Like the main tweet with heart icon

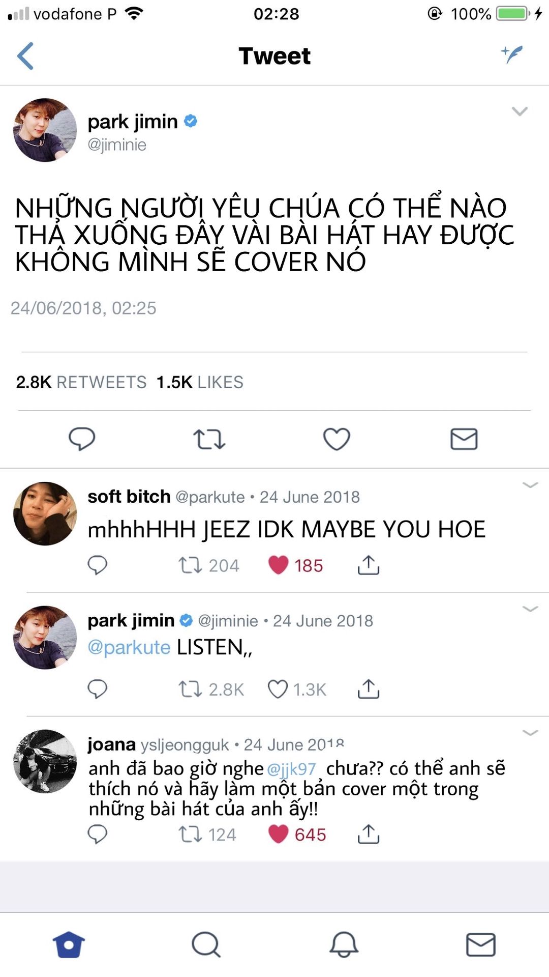(337, 439)
